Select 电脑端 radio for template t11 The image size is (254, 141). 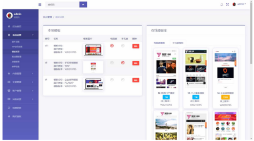tap(112, 46)
